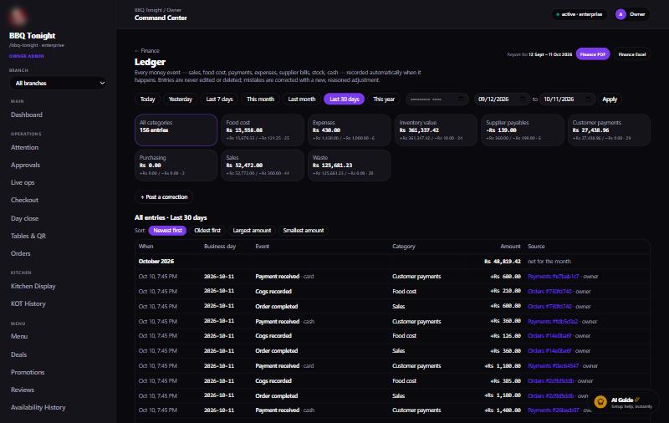Open Kitchen Display in the sidebar
This screenshot has height=423, width=669.
[x=33, y=286]
